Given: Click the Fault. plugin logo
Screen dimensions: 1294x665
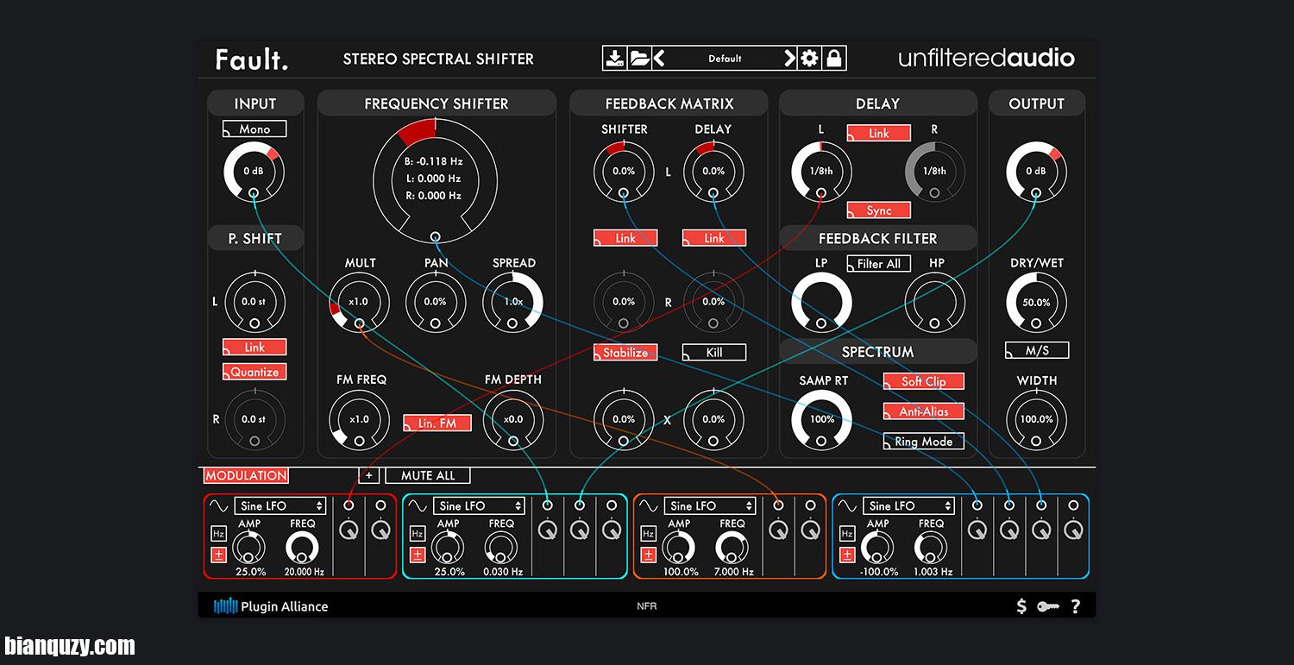Looking at the screenshot, I should pos(252,59).
